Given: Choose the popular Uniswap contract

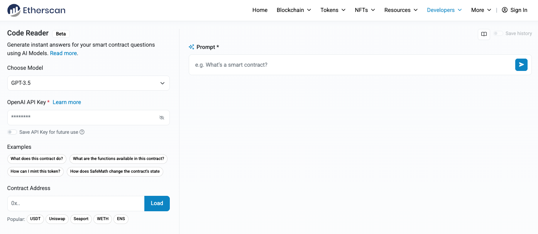Looking at the screenshot, I should point(57,219).
